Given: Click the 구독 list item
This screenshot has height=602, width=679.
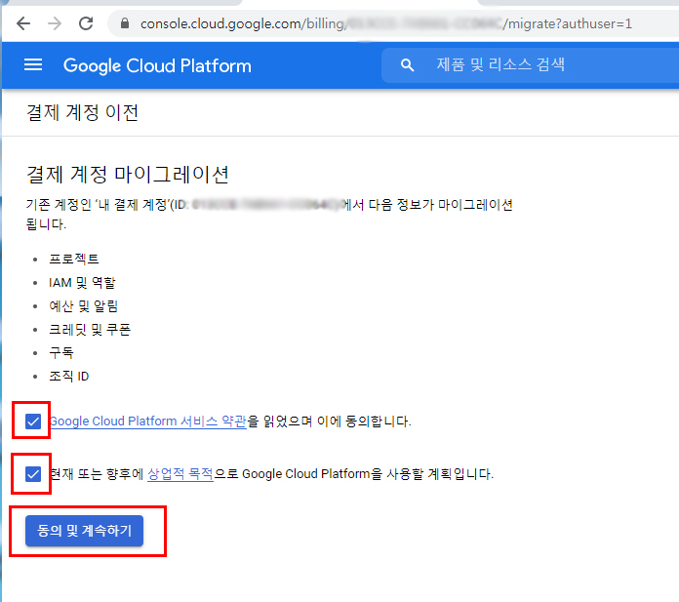Looking at the screenshot, I should (61, 352).
